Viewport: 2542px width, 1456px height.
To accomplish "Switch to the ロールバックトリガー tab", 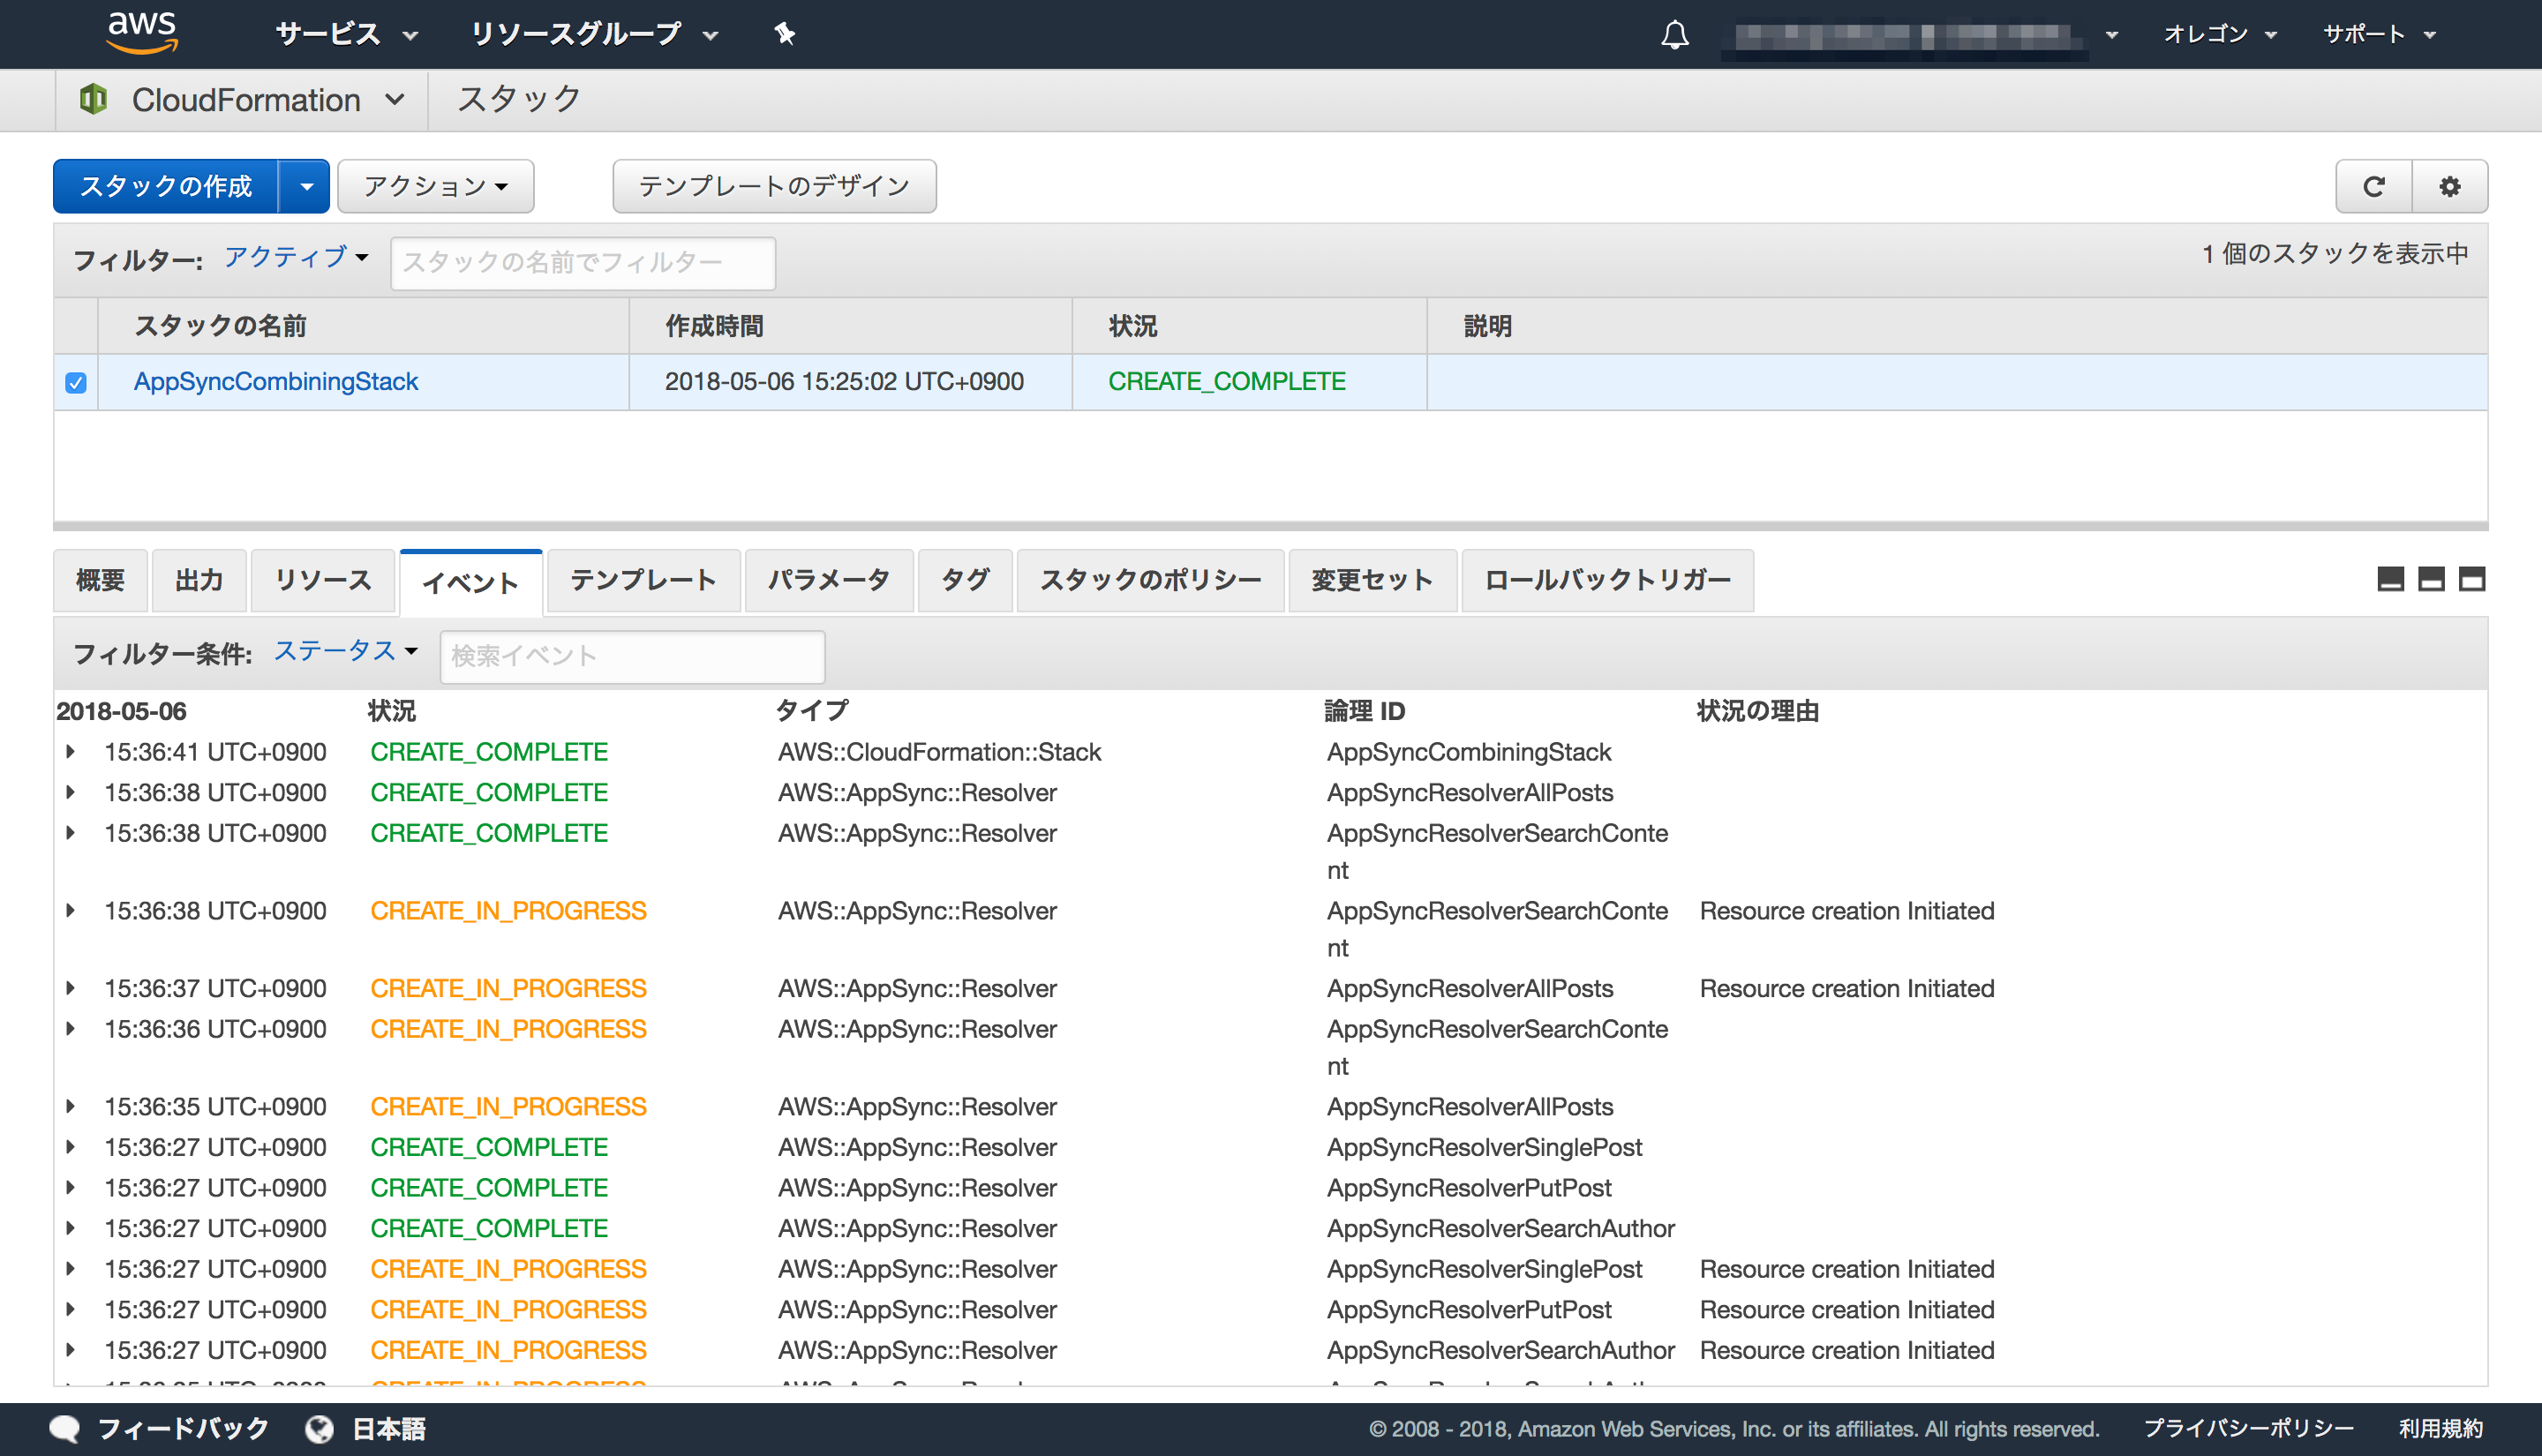I will (1607, 580).
